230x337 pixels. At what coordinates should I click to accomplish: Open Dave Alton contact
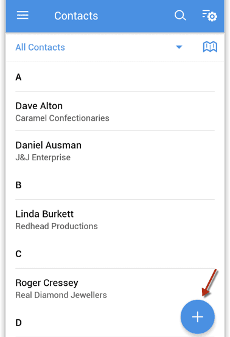(115, 112)
